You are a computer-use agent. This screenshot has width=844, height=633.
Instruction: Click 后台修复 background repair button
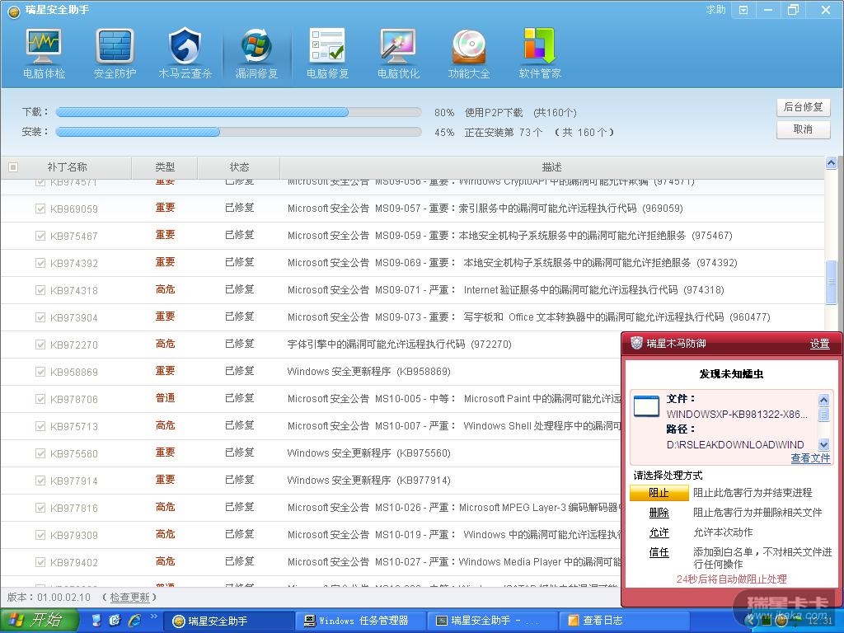[803, 107]
